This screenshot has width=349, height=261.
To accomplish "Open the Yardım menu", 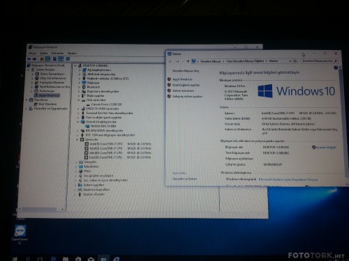I will [72, 53].
